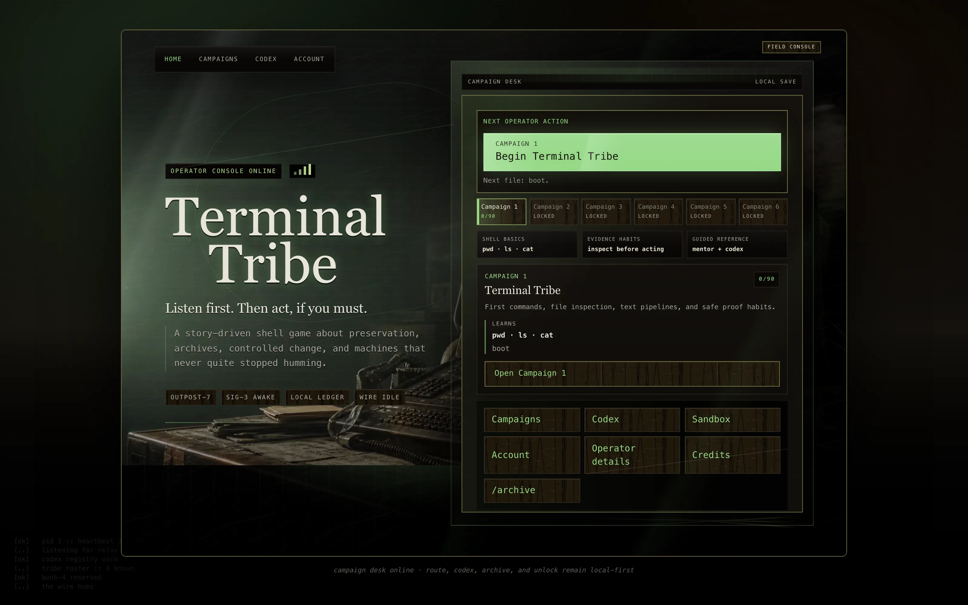This screenshot has width=968, height=605.
Task: Click the OUTPOST-7 status chip
Action: point(191,397)
